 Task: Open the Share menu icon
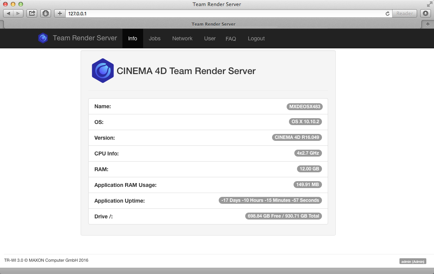click(x=32, y=13)
